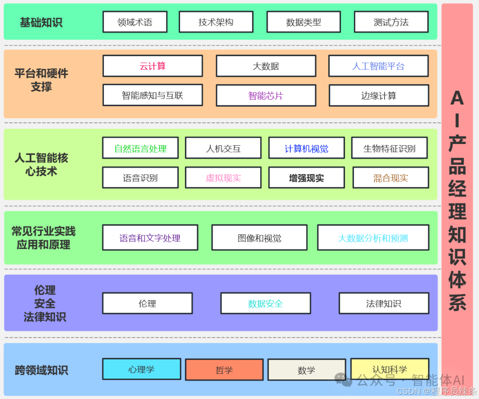Open the 哲学 topic box

(x=224, y=369)
